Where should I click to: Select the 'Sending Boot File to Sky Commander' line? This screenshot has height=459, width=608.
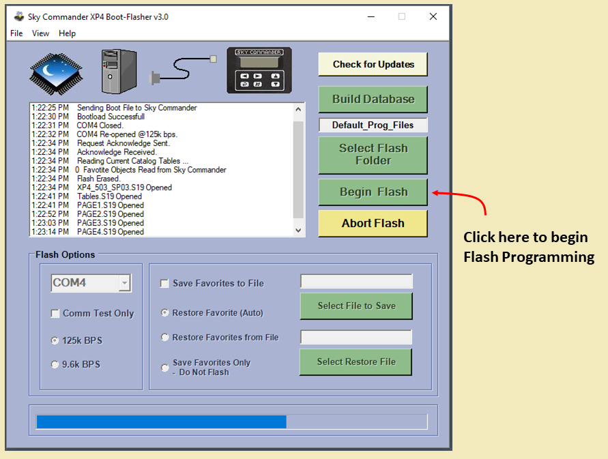(137, 108)
